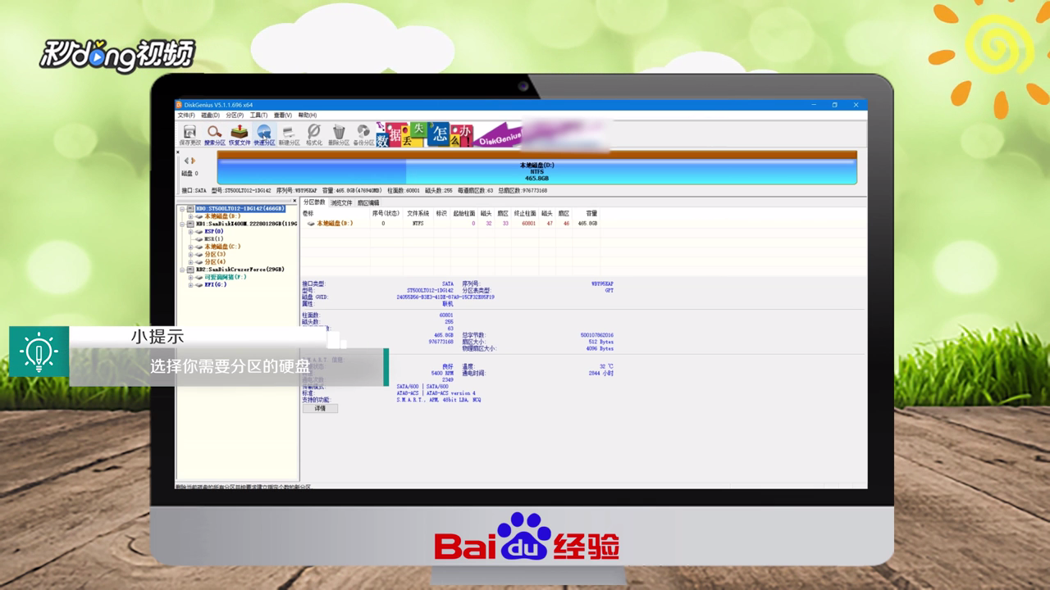The image size is (1050, 590).
Task: Open the 查看(V) menu
Action: pos(283,116)
